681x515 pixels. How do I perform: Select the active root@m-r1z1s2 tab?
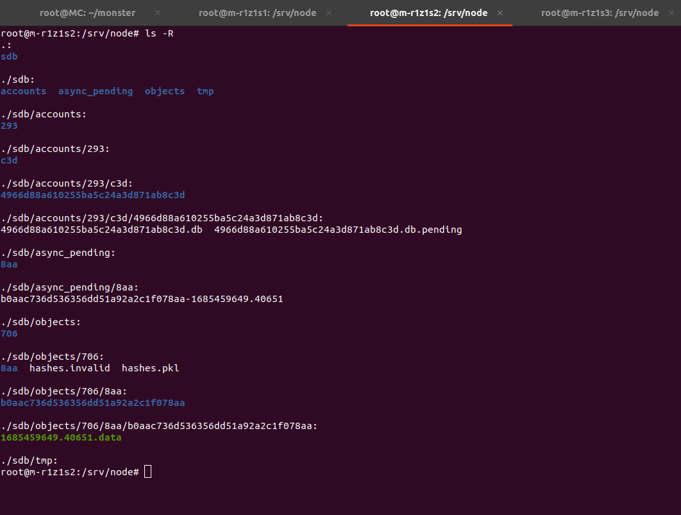point(429,13)
